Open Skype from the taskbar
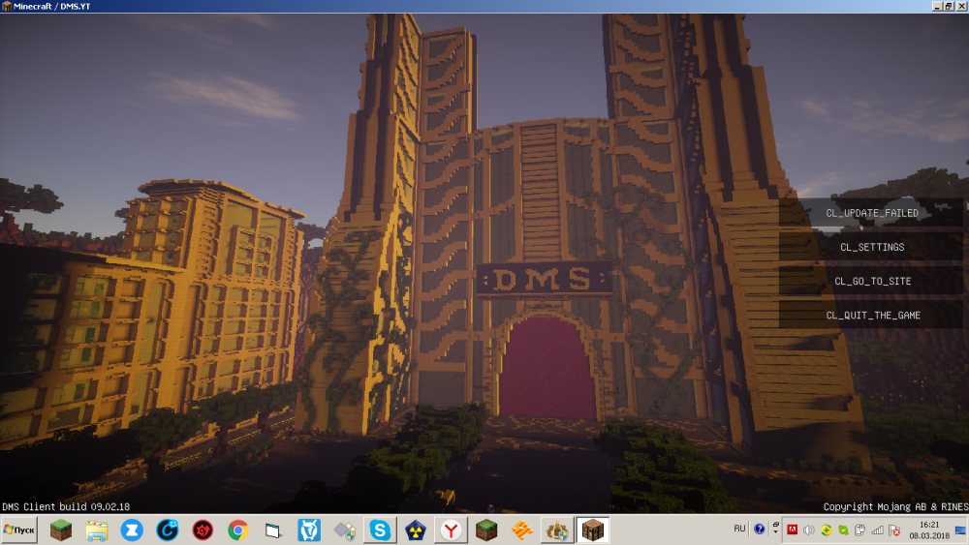The width and height of the screenshot is (969, 545). pos(379,530)
